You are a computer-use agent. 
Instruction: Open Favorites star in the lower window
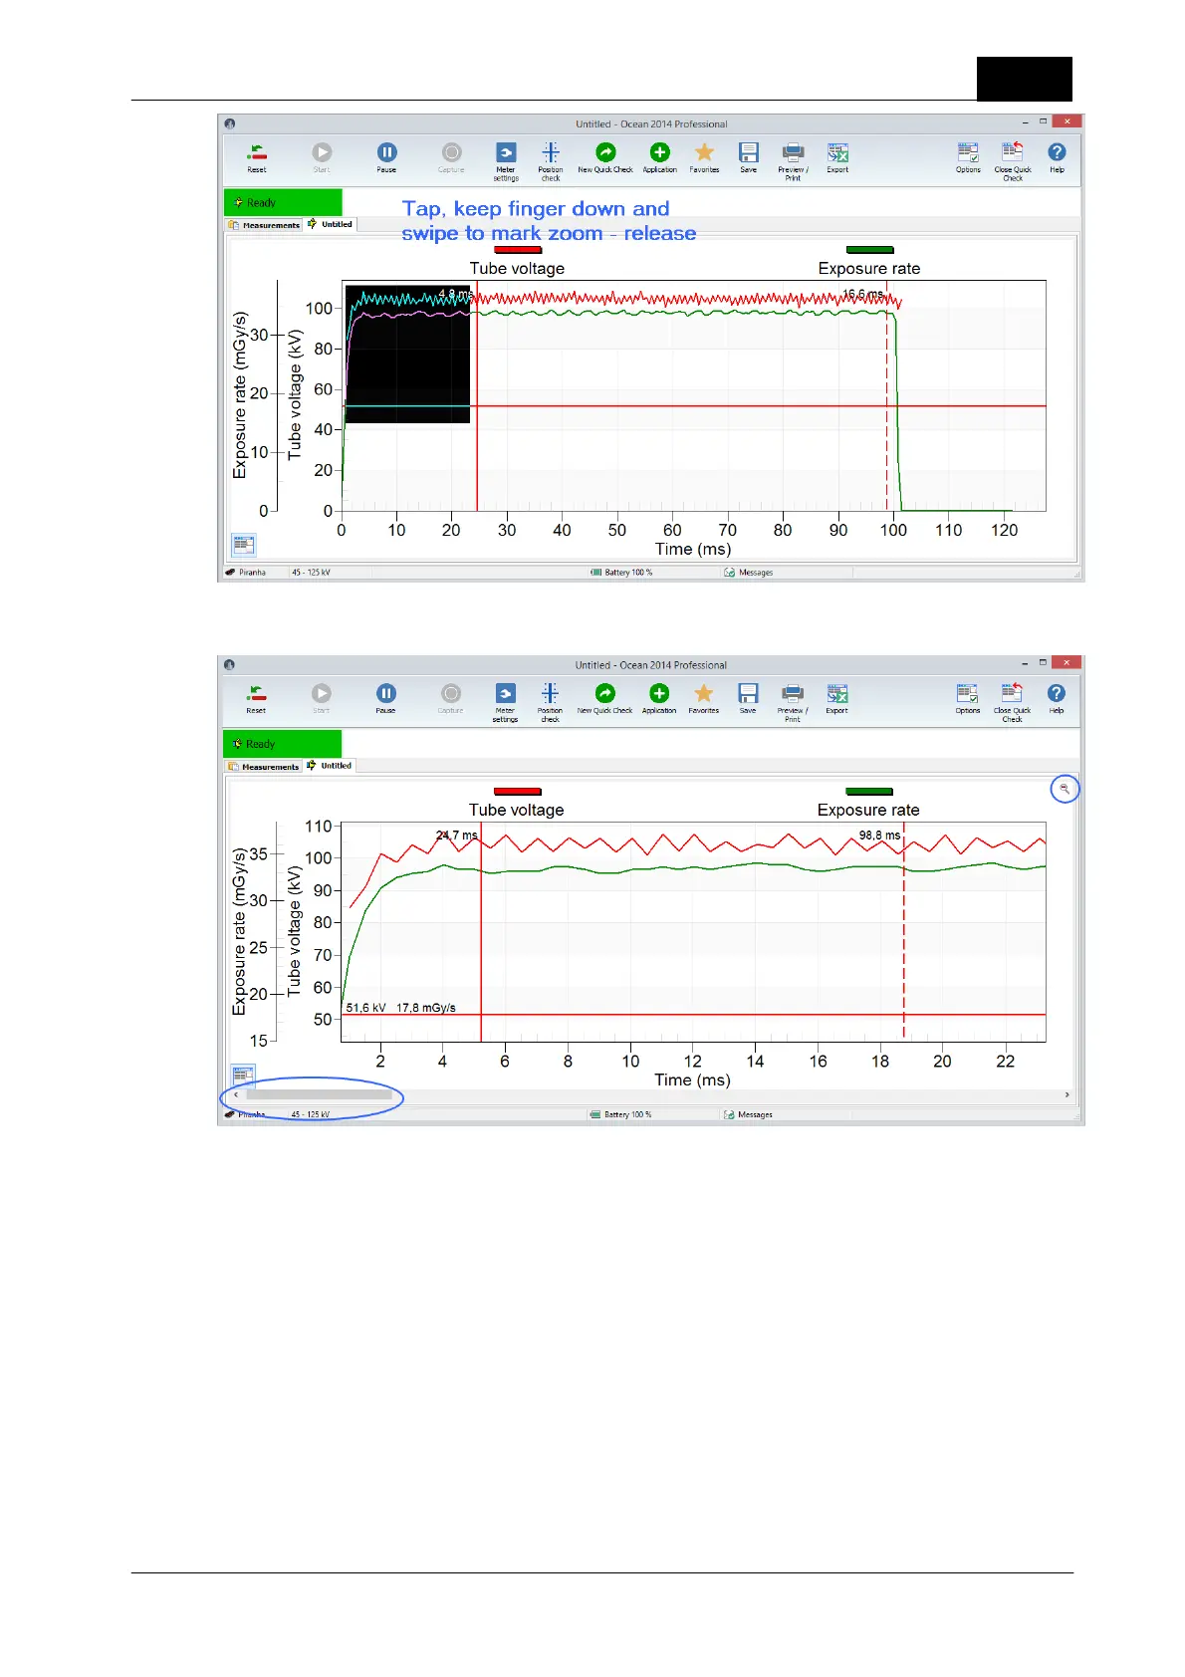click(x=703, y=698)
